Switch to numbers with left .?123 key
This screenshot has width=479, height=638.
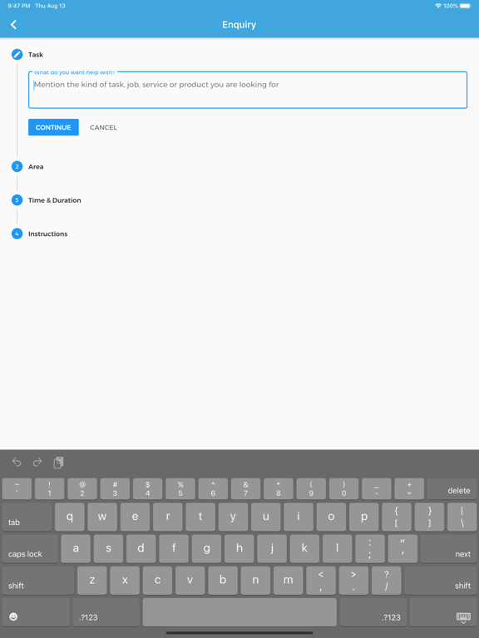coord(106,612)
